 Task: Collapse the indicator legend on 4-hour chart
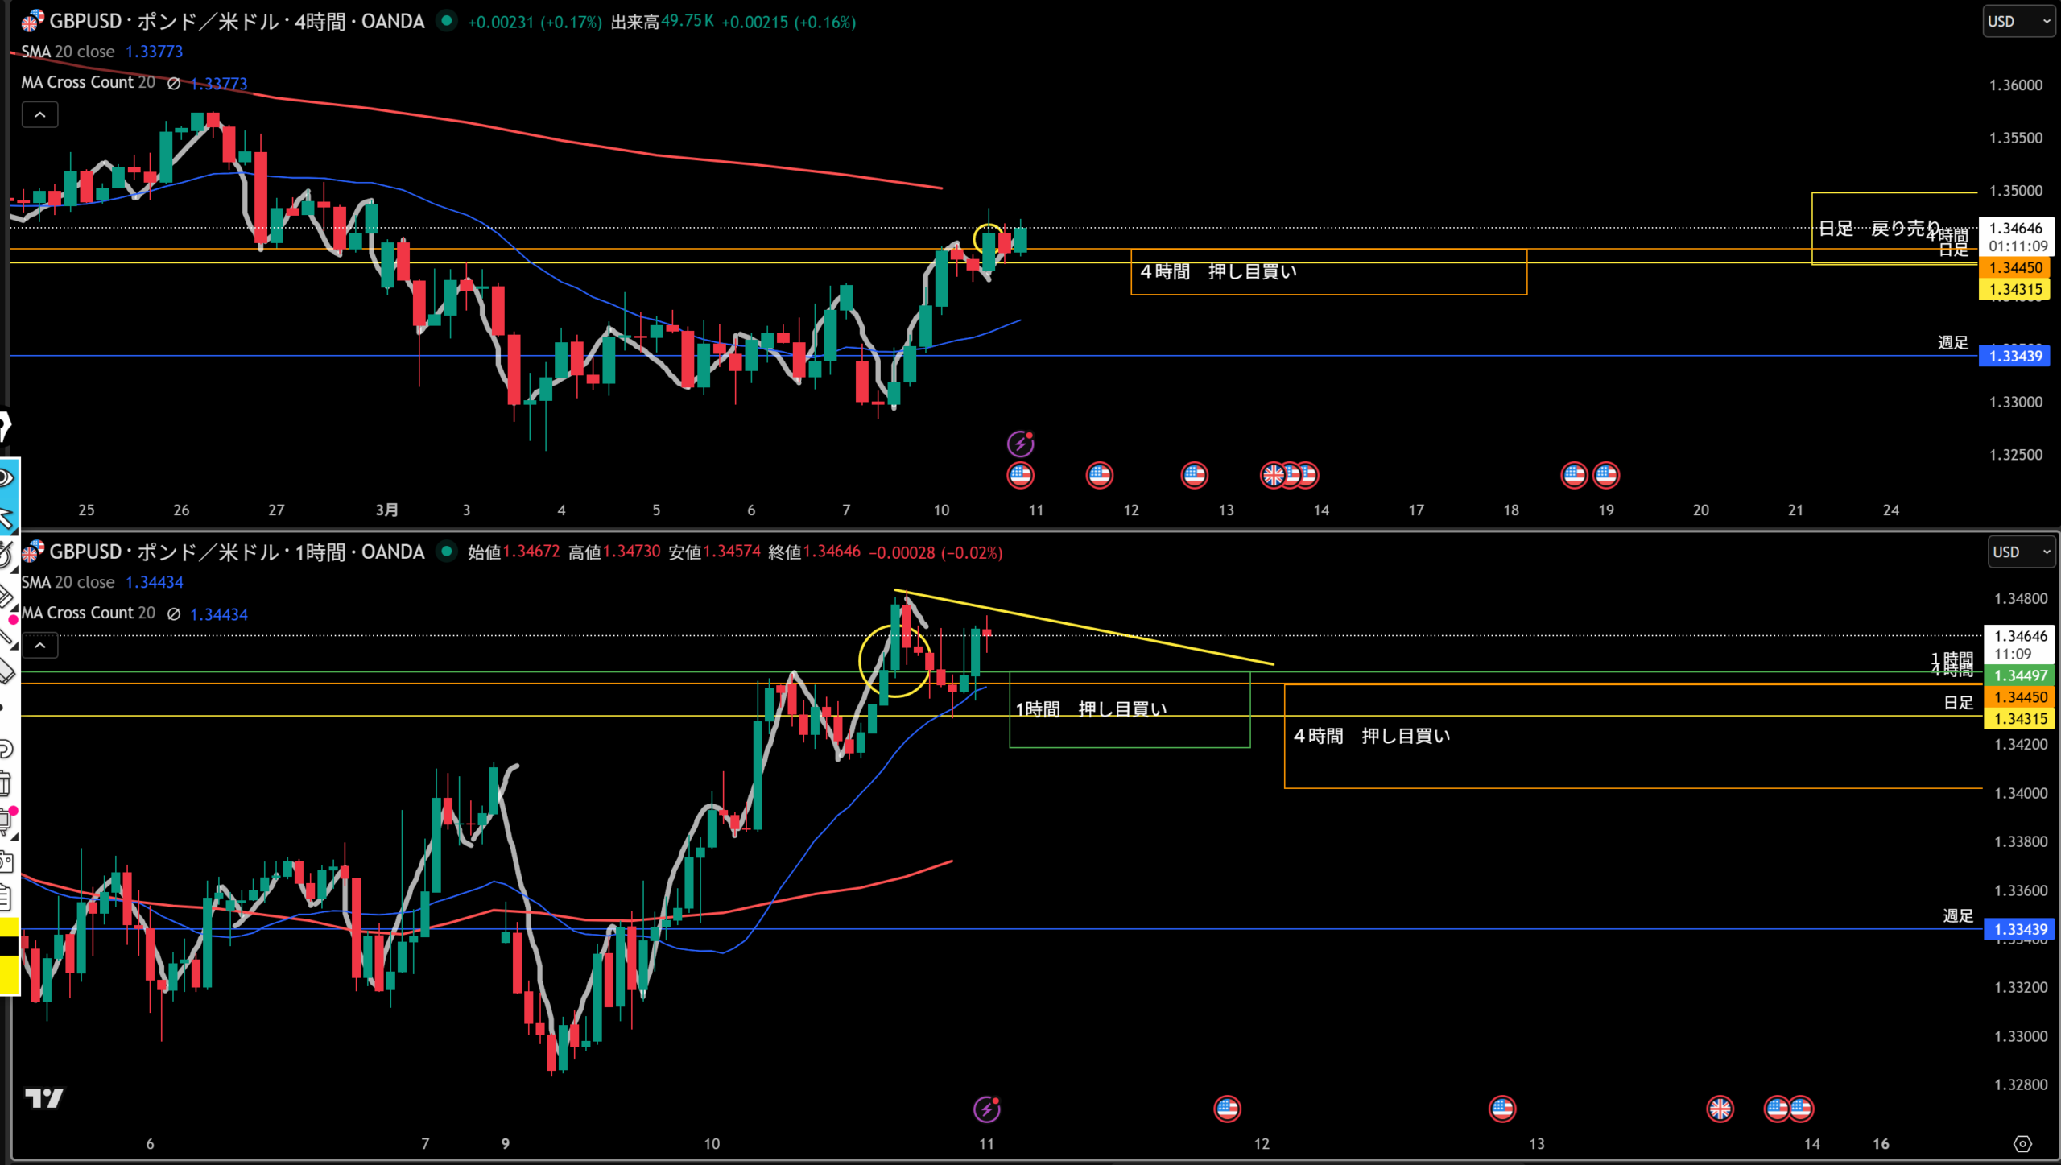click(x=39, y=115)
